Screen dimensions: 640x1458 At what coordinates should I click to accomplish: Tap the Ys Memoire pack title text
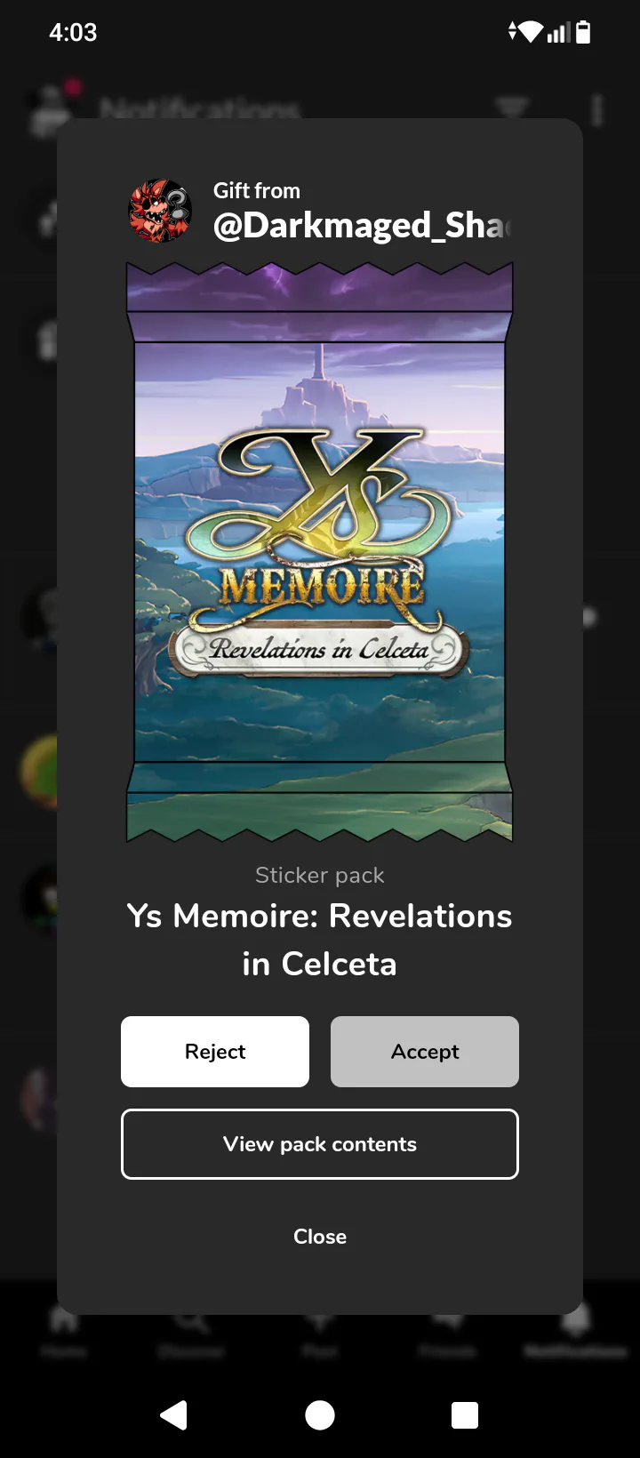(x=320, y=940)
